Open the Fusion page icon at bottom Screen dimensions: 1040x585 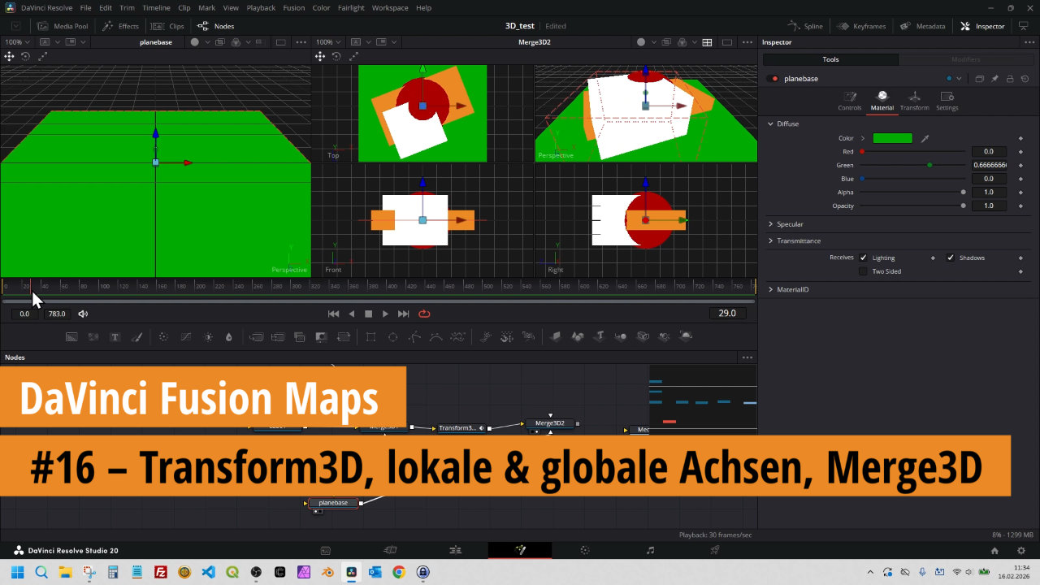pyautogui.click(x=520, y=550)
